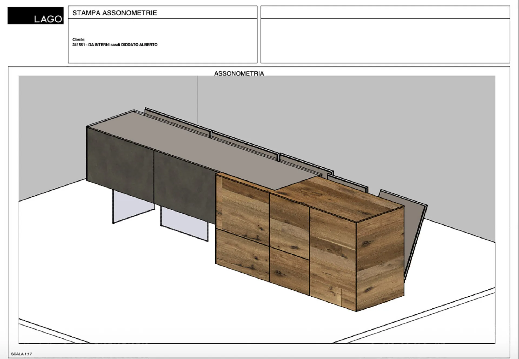Click the Cliente label
Screen dimensions: 519x359
pyautogui.click(x=79, y=39)
